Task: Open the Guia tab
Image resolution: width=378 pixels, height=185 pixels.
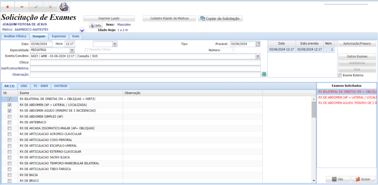Action: [x=75, y=36]
